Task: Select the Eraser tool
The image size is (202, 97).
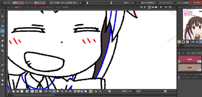Action: (3, 41)
